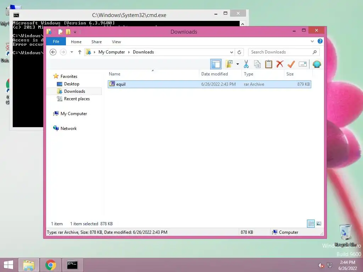Select the Recycle Bin desktop icon
363x272 pixels.
click(346, 235)
